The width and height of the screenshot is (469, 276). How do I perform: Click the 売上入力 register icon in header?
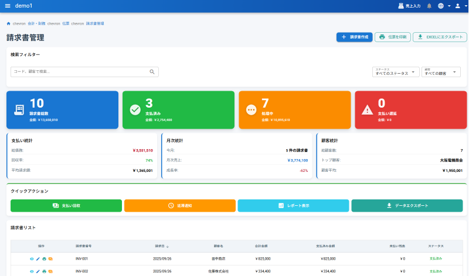[402, 6]
